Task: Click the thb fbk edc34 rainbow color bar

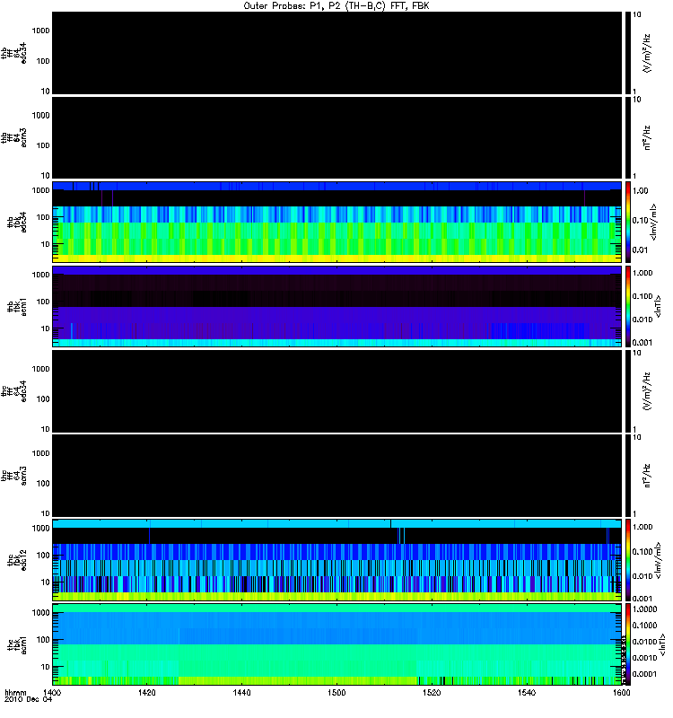Action: coord(628,222)
